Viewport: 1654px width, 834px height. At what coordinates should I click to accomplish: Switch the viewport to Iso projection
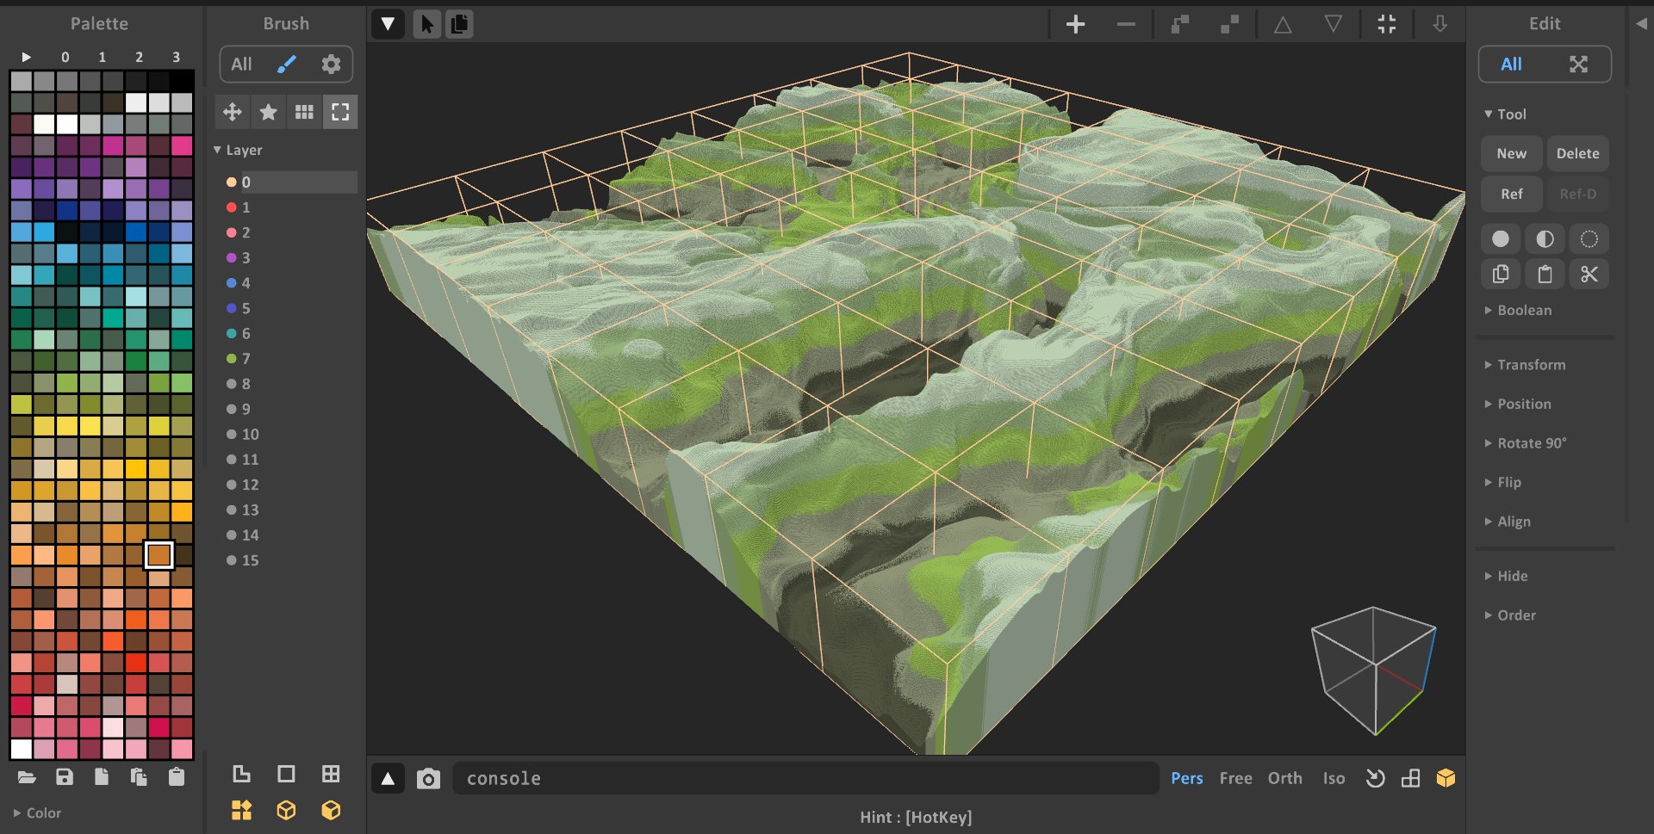pos(1333,777)
